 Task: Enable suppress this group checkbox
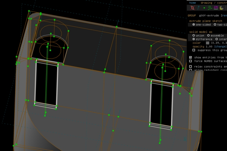[194, 50]
